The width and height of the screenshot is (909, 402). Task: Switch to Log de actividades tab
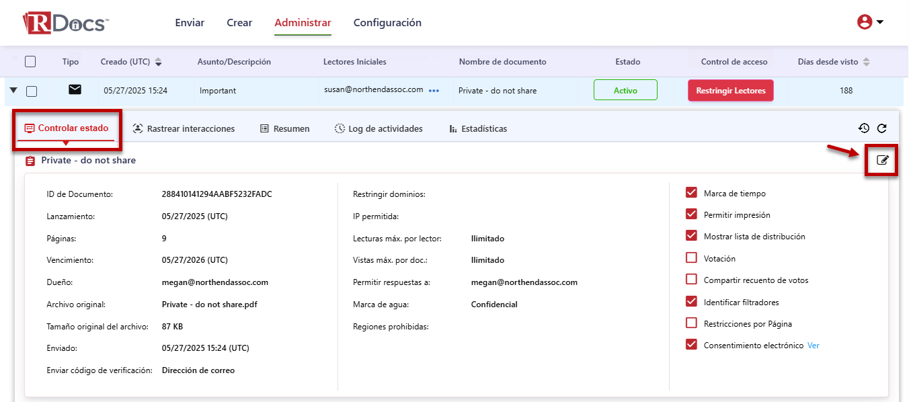[379, 128]
